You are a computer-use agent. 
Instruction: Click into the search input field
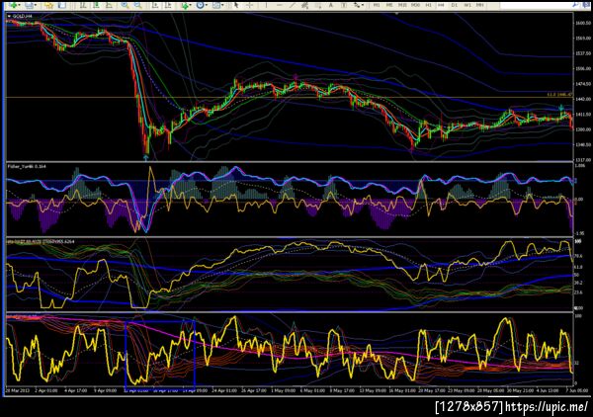pos(535,5)
